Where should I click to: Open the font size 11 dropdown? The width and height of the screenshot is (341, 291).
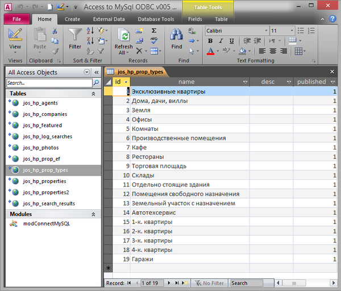pyautogui.click(x=292, y=31)
